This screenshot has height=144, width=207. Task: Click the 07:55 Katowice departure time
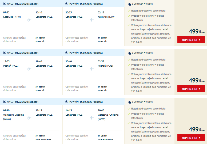(6, 13)
